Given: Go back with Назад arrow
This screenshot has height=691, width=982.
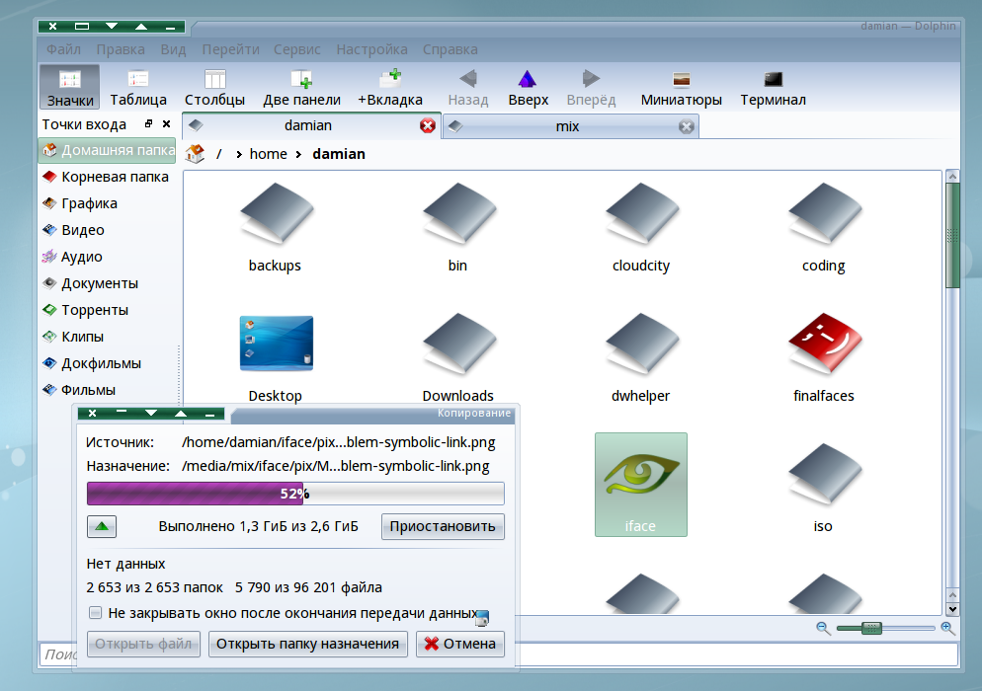Looking at the screenshot, I should tap(468, 87).
